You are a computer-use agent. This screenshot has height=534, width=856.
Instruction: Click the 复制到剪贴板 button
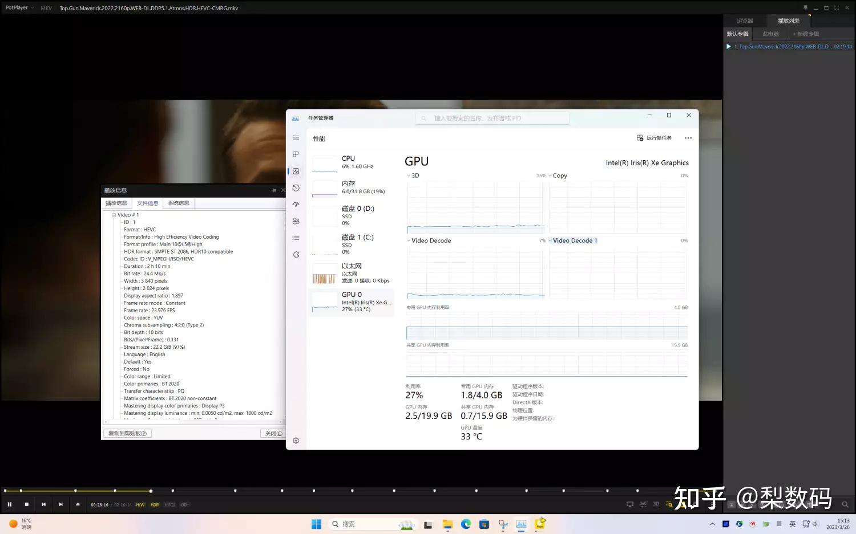pyautogui.click(x=127, y=433)
